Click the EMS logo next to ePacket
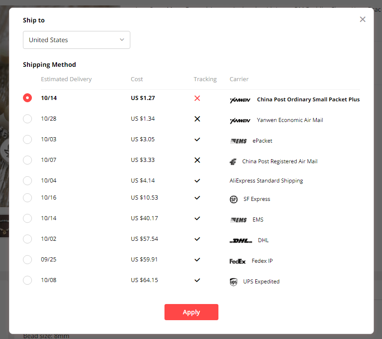The height and width of the screenshot is (339, 382). tap(238, 141)
